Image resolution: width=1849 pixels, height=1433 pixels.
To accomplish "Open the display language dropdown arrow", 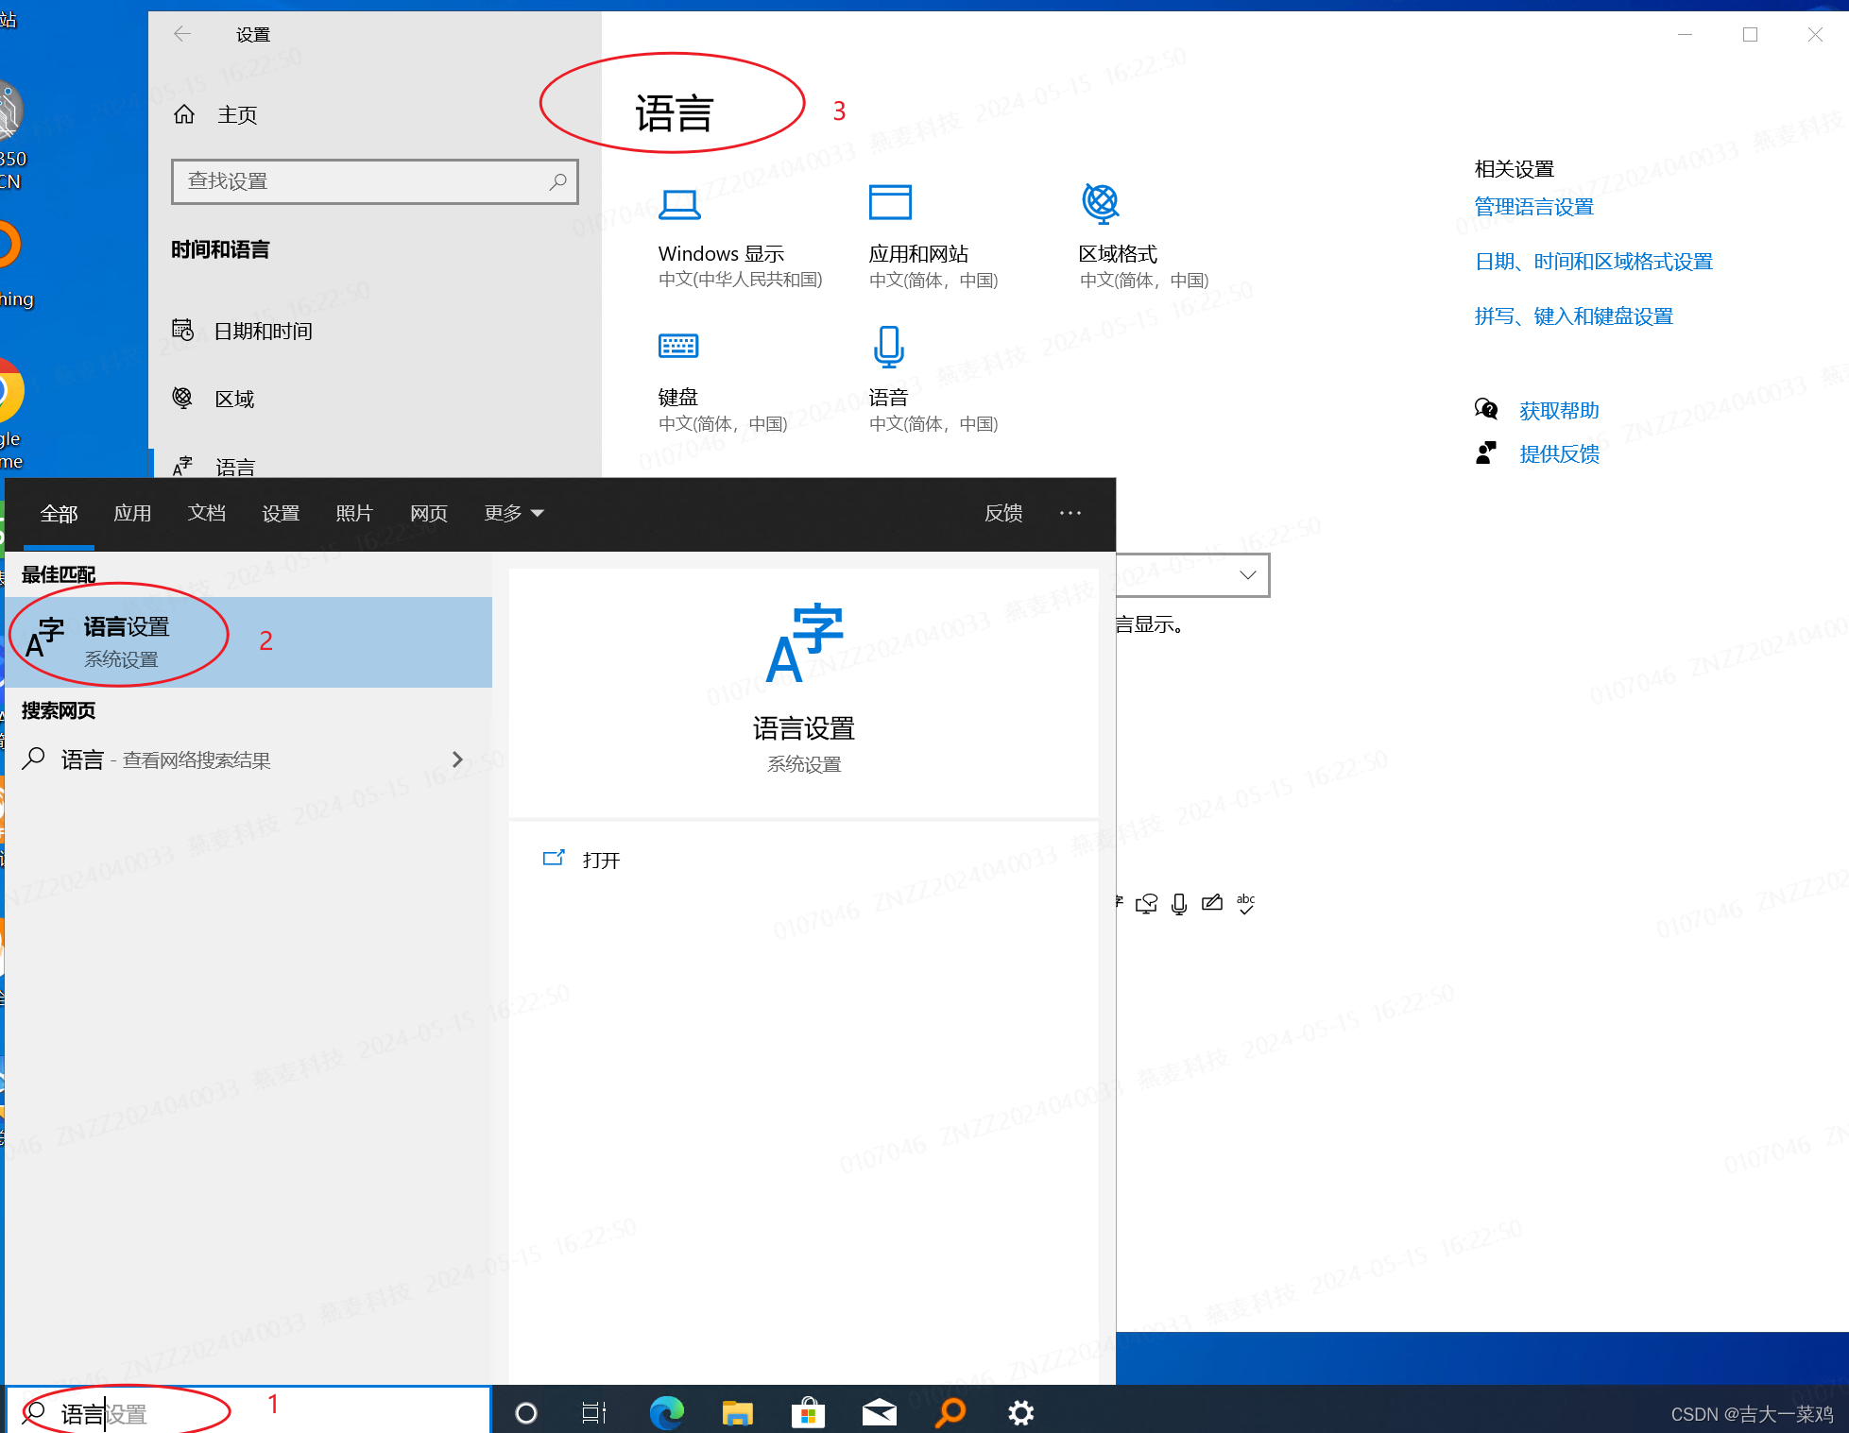I will [x=1247, y=575].
